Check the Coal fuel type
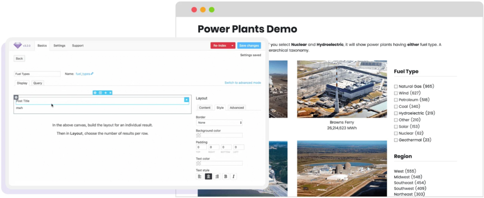The height and width of the screenshot is (198, 484). coord(396,107)
